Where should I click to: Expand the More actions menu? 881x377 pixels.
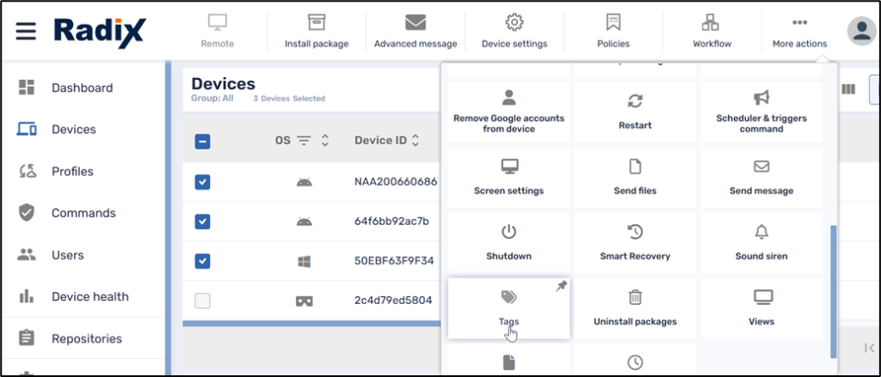point(799,31)
